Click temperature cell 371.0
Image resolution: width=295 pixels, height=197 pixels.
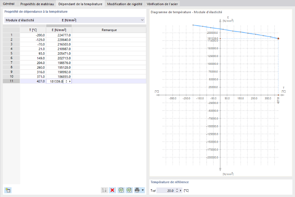pyautogui.click(x=33, y=76)
